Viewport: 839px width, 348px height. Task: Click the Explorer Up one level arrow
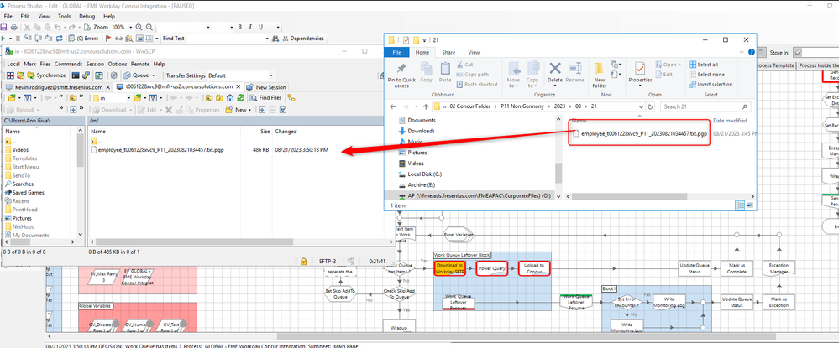point(426,106)
